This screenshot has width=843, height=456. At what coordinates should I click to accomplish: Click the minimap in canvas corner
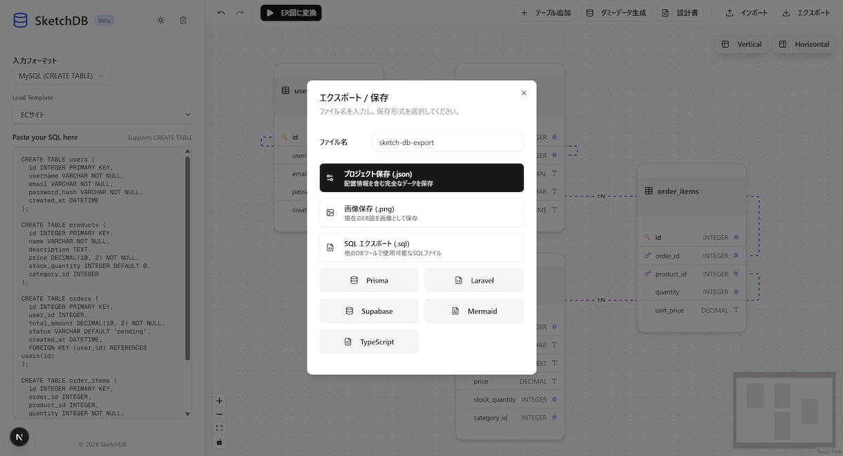784,410
